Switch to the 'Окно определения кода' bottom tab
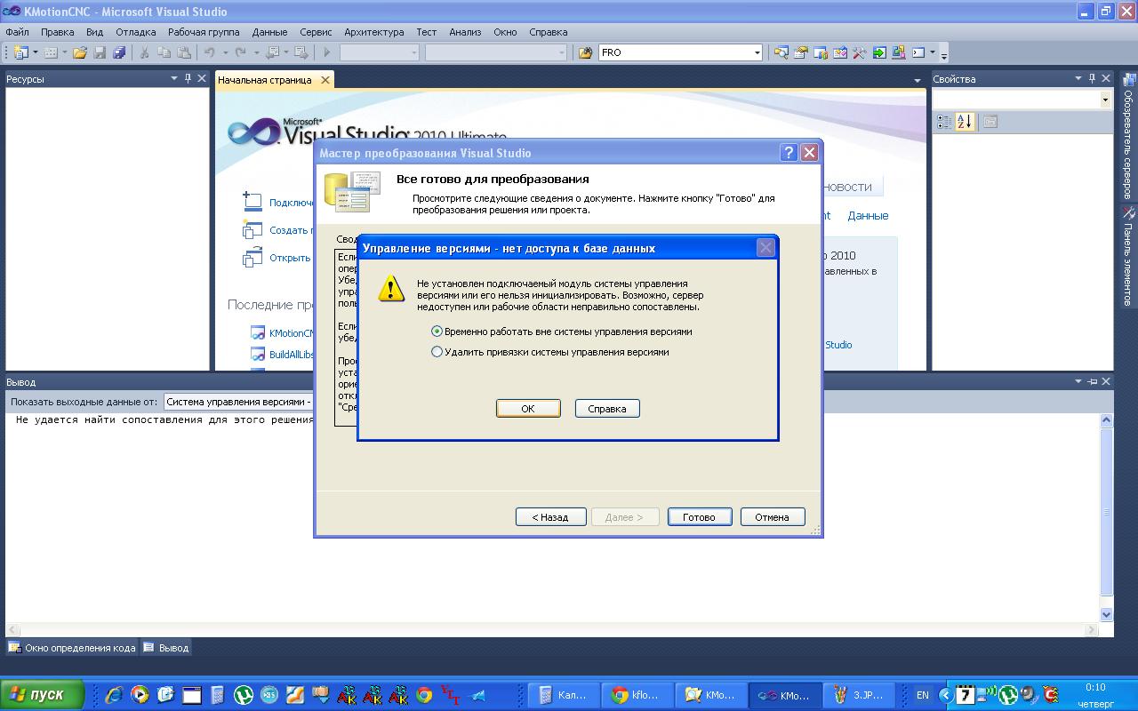This screenshot has width=1138, height=711. tap(72, 648)
